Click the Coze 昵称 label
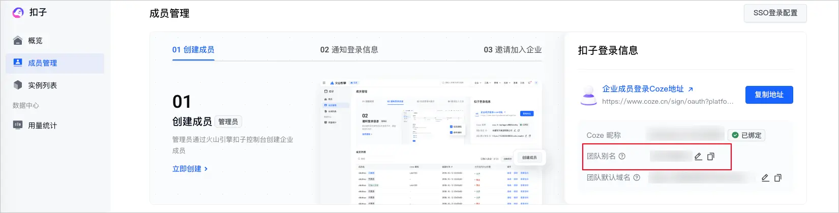This screenshot has height=213, width=839. (x=604, y=135)
